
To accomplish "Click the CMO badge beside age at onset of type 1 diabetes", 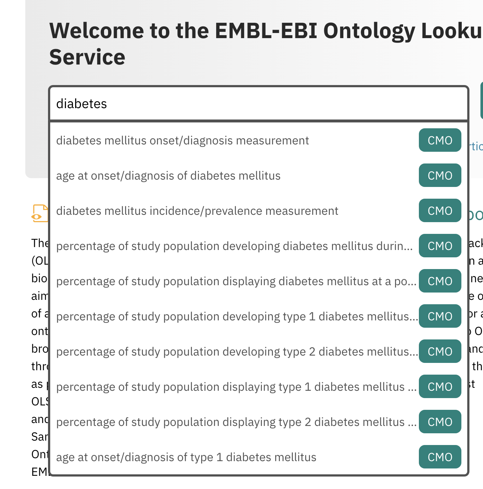I will tap(440, 457).
